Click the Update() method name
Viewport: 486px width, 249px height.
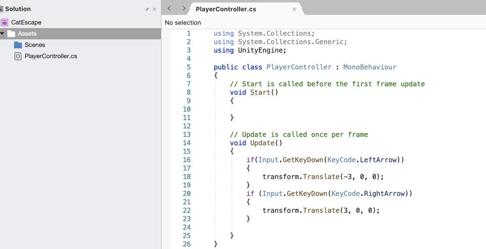pyautogui.click(x=266, y=143)
